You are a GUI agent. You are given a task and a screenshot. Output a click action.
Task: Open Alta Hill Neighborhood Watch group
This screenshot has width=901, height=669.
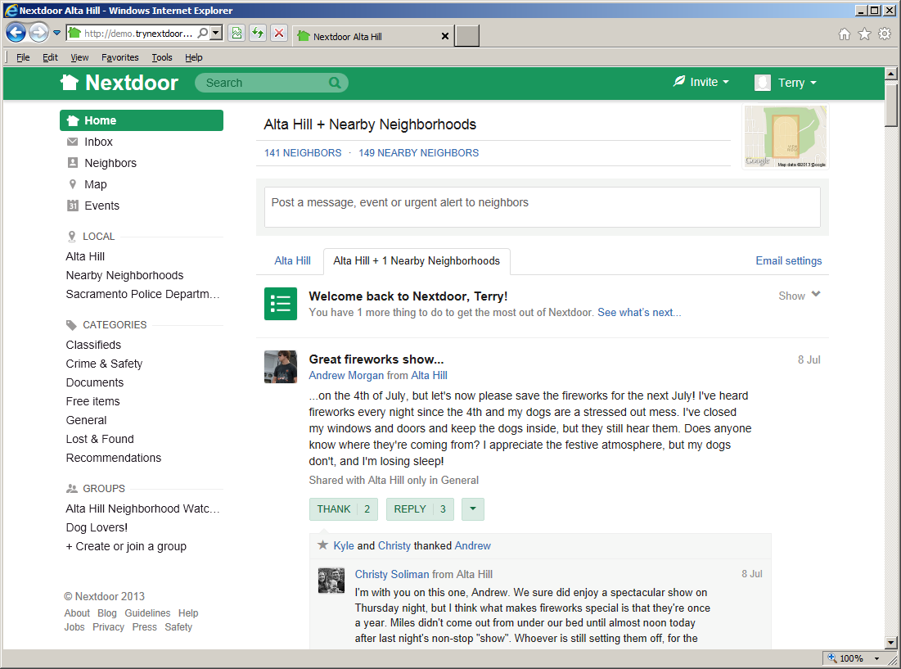click(142, 509)
